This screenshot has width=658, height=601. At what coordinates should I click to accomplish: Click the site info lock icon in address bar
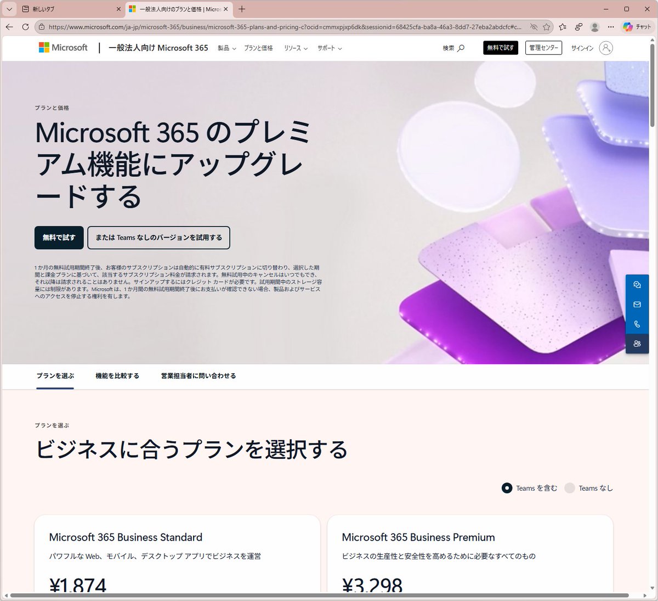[x=41, y=27]
